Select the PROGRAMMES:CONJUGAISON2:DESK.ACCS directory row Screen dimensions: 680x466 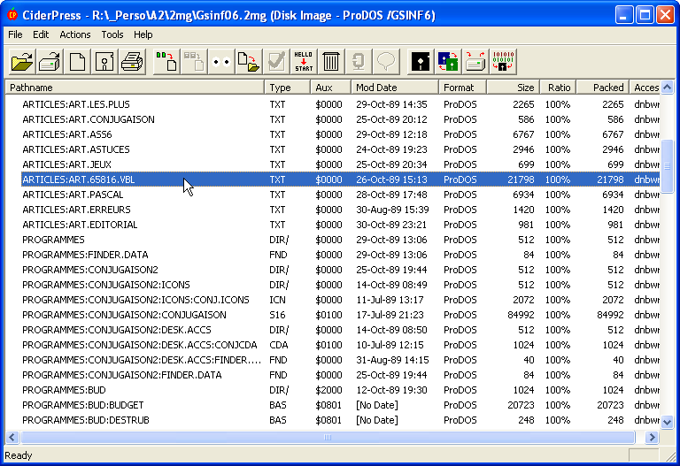click(x=340, y=330)
